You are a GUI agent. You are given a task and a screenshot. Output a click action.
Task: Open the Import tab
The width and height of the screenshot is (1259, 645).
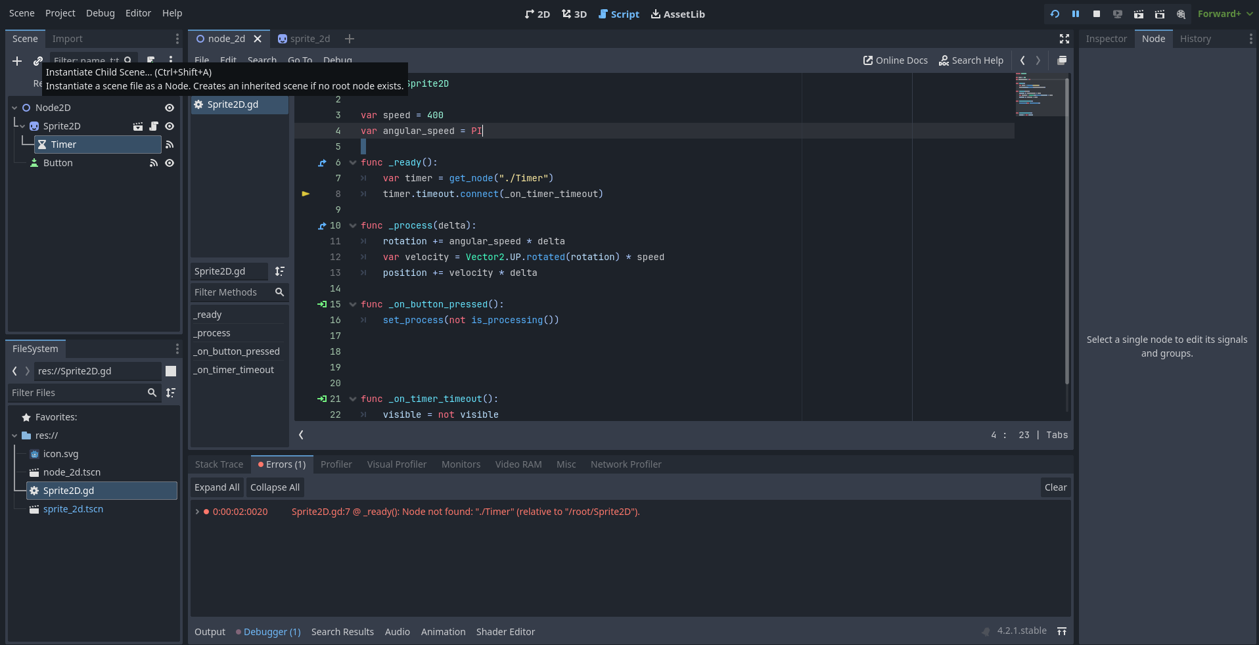pyautogui.click(x=68, y=39)
